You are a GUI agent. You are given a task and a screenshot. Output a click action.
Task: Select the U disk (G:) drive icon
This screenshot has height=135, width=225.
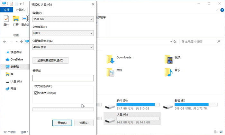(x=110, y=121)
